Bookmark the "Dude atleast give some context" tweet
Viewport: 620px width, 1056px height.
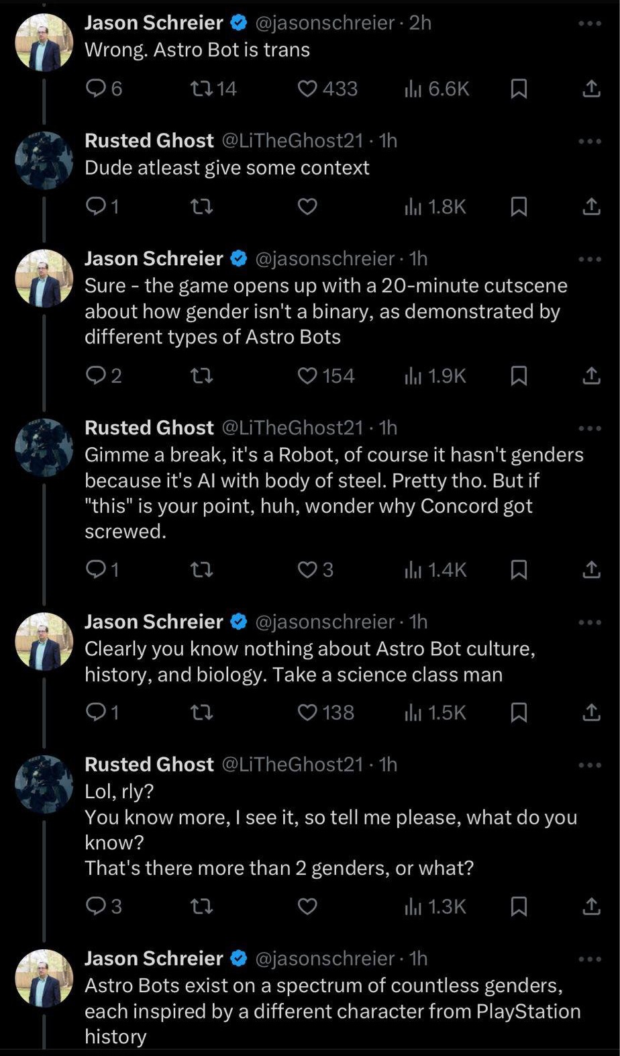coord(518,207)
